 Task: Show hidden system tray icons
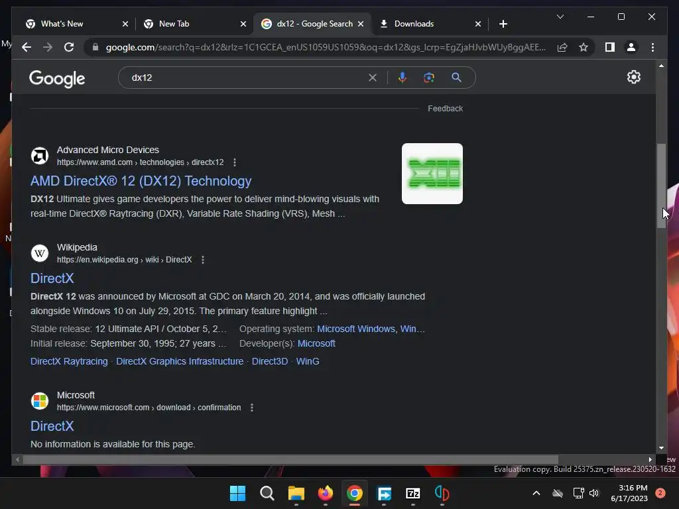tap(536, 493)
